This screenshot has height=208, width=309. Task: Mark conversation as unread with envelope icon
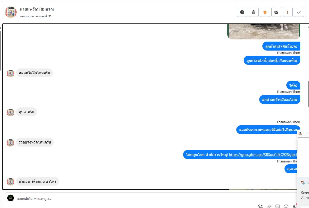(x=276, y=12)
